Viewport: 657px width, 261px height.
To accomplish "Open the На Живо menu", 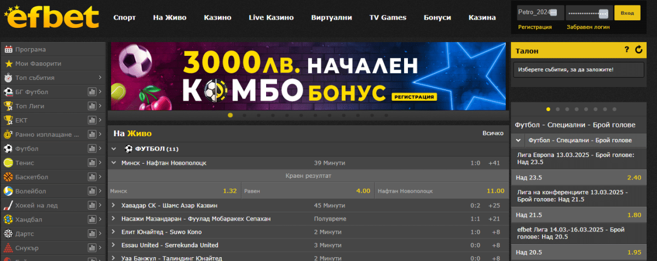I will (x=170, y=18).
